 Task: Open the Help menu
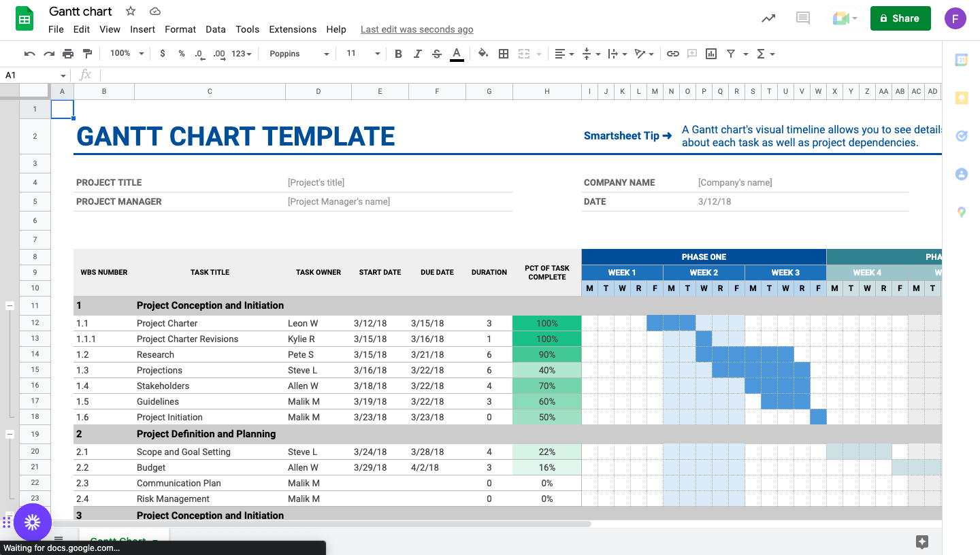coord(336,29)
